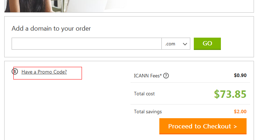Click the ICANN Fees* label

pyautogui.click(x=148, y=76)
